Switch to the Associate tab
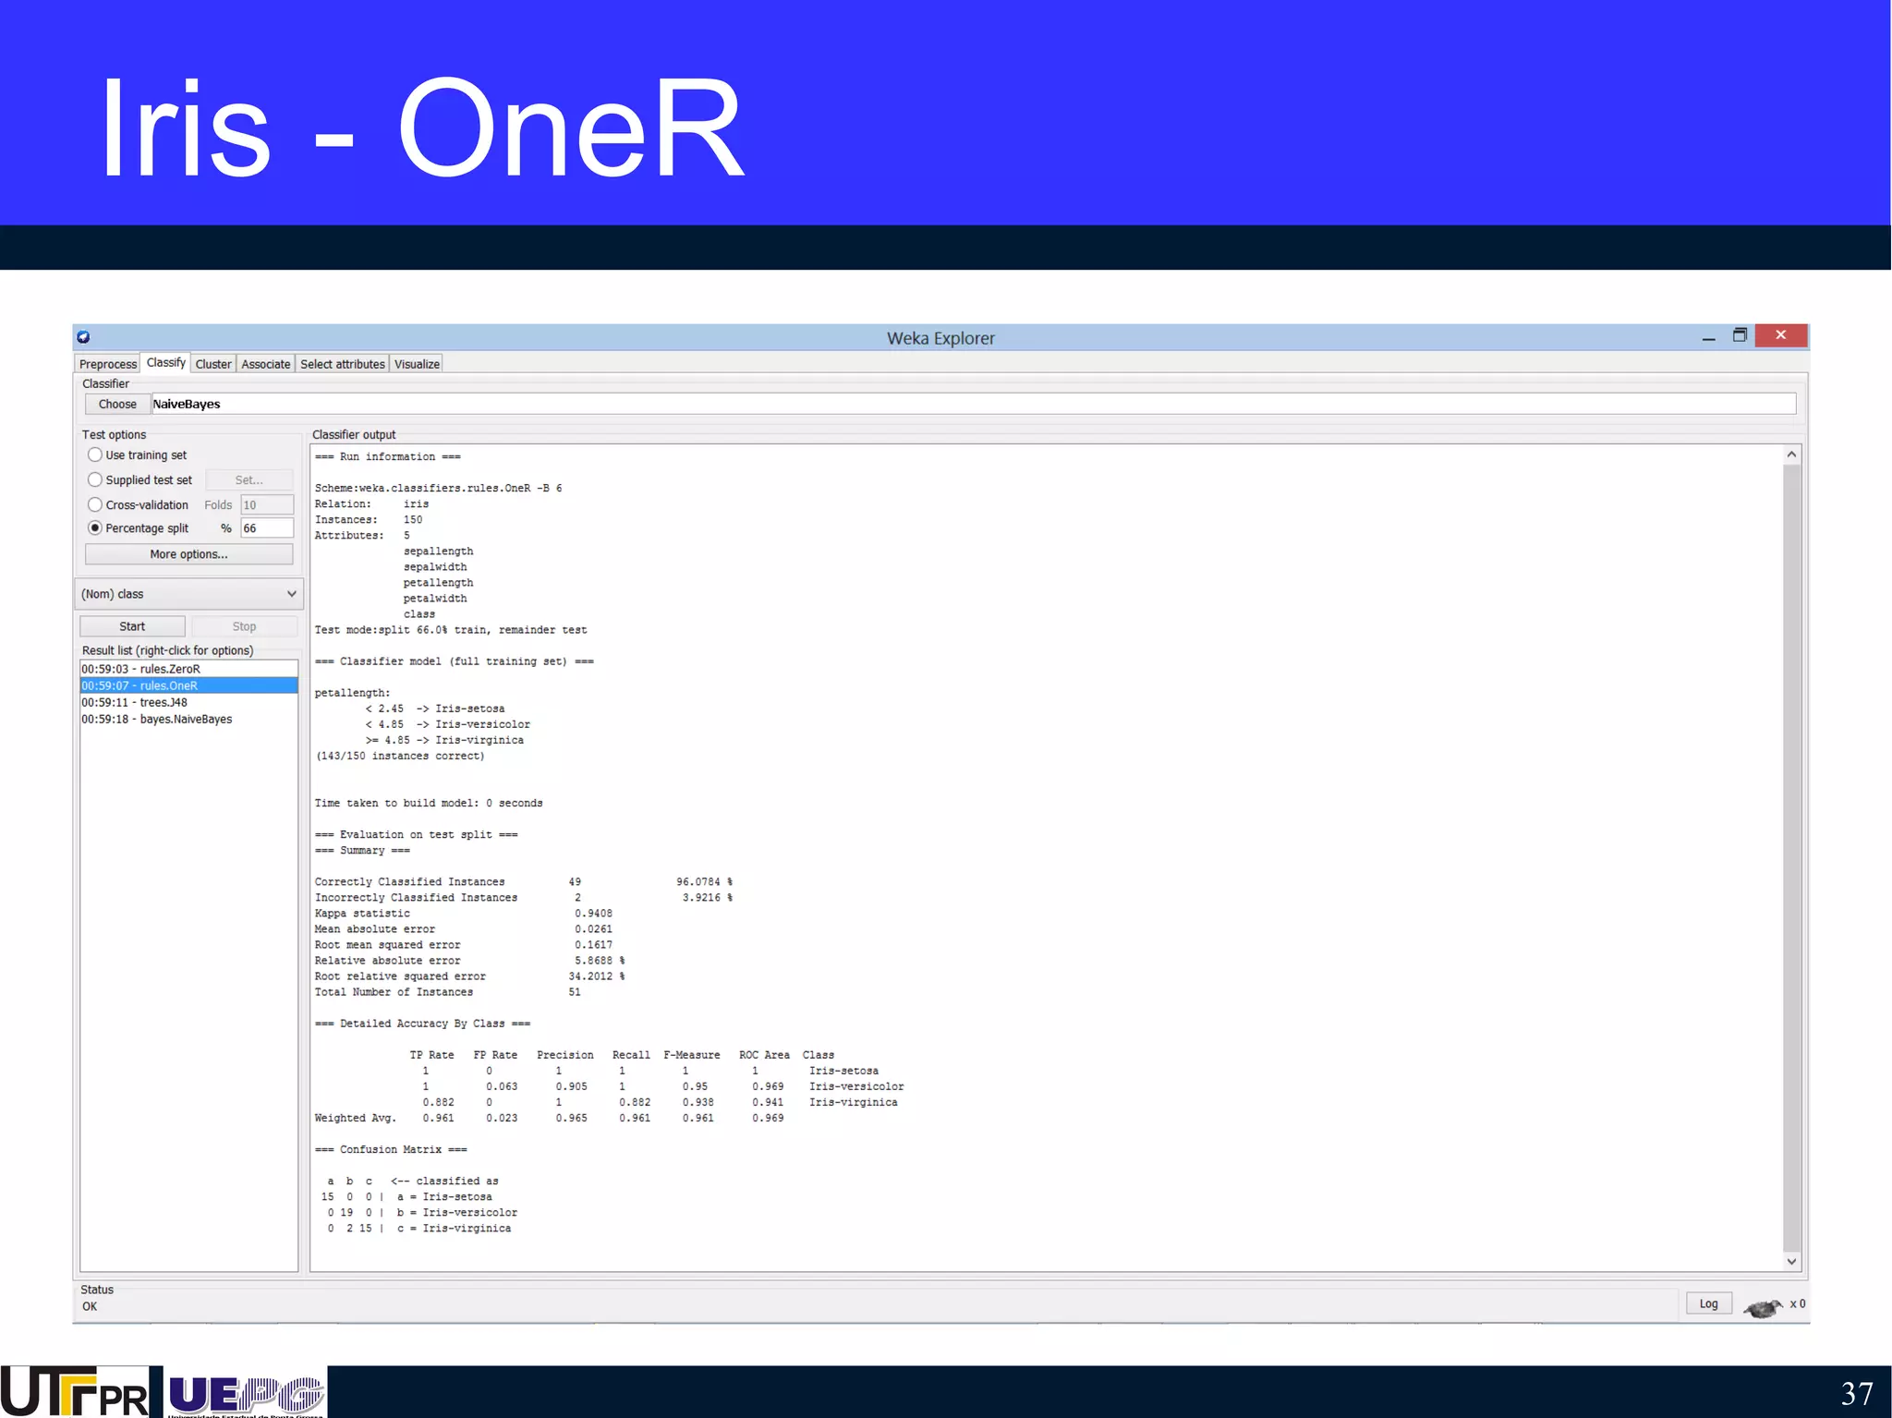This screenshot has width=1892, height=1418. 266,364
